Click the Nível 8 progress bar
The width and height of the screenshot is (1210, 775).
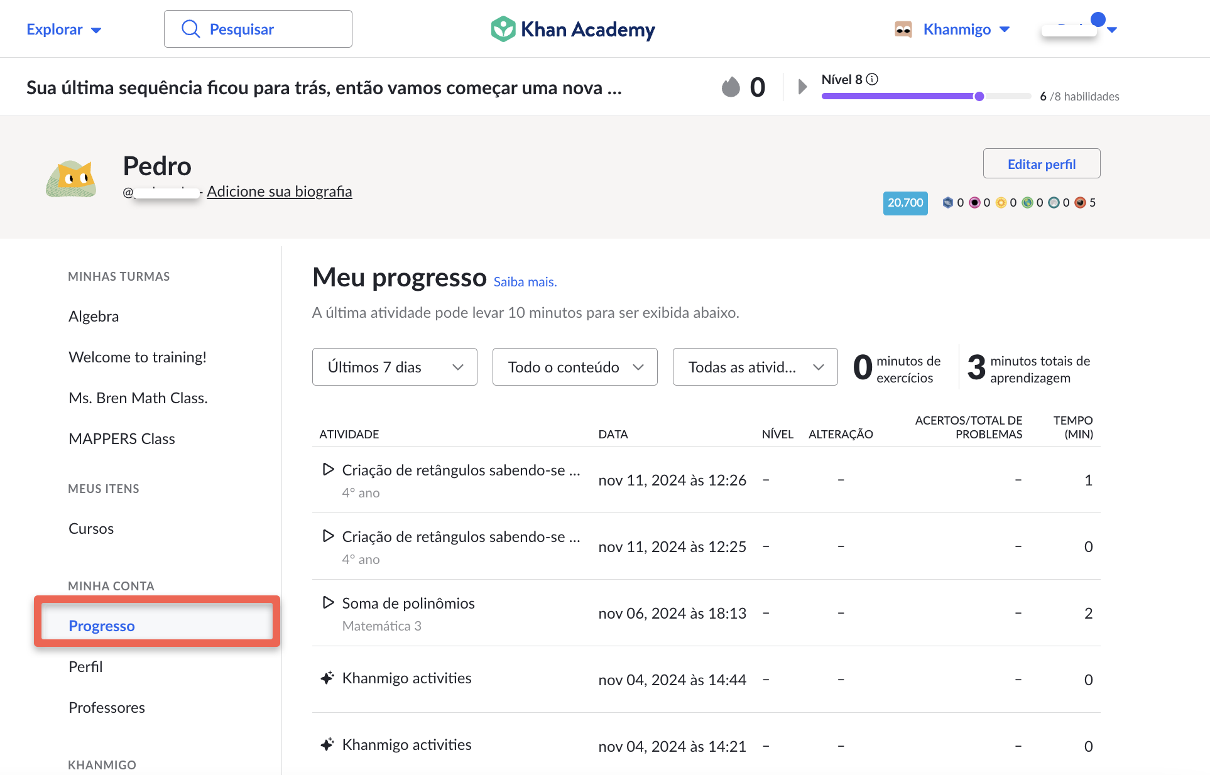click(926, 96)
